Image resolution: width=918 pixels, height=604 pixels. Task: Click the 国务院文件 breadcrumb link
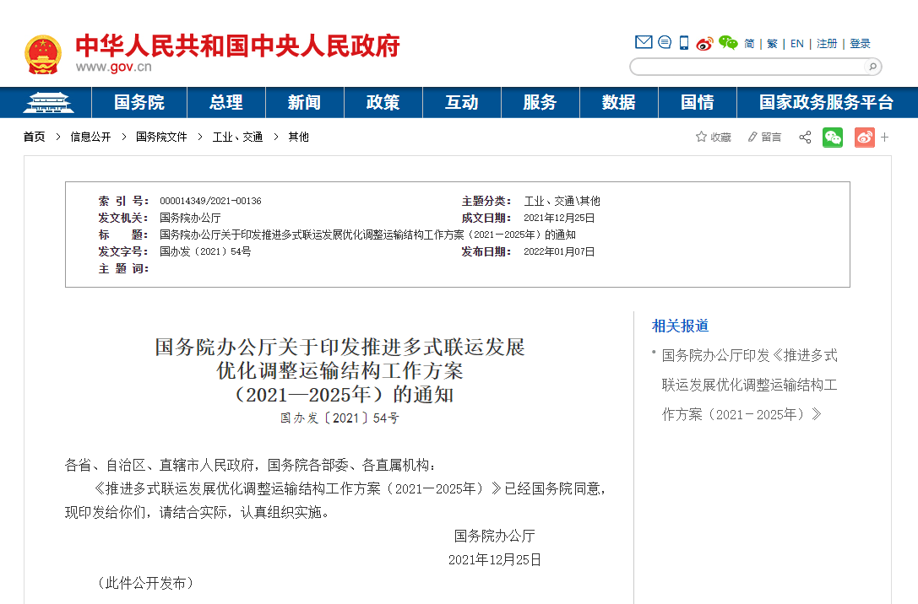pyautogui.click(x=161, y=137)
